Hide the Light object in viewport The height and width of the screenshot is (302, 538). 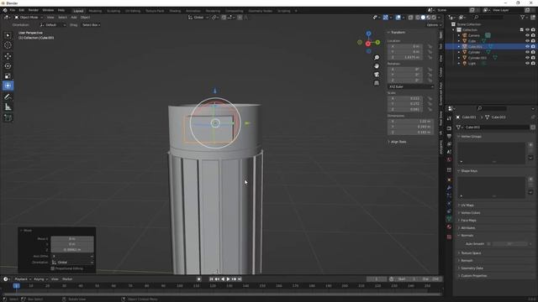[527, 64]
